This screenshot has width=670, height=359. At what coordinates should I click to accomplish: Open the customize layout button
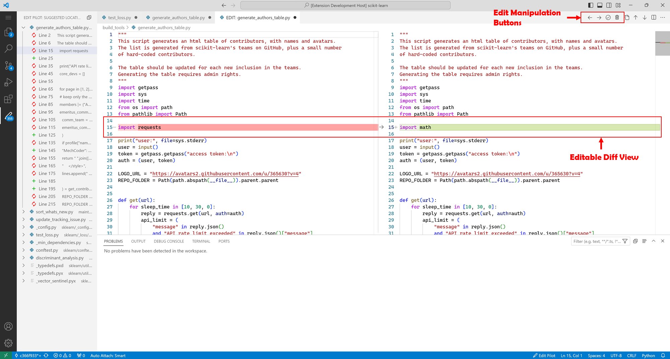tap(618, 5)
